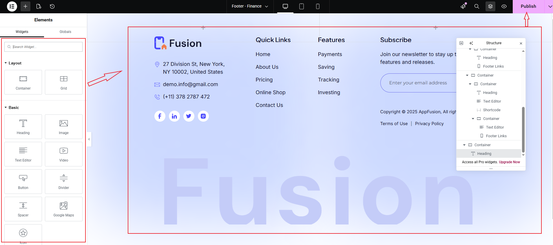Collapse the elements panel with arrow handle
This screenshot has height=245, width=553.
coord(89,139)
